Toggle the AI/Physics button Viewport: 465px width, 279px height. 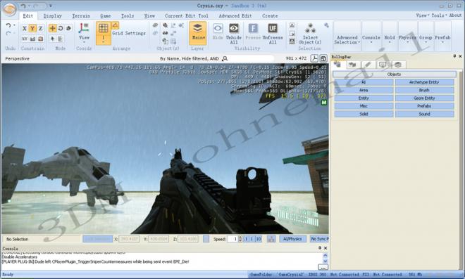292,239
